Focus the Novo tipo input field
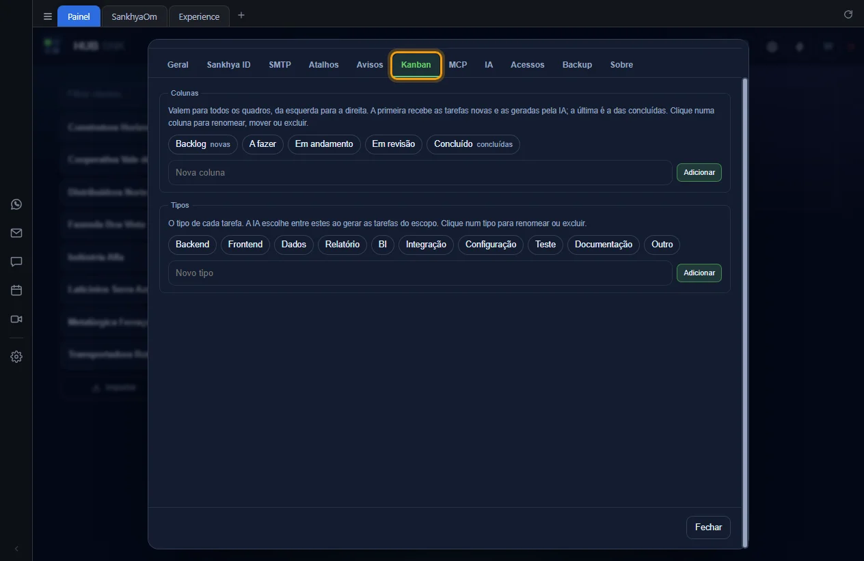The height and width of the screenshot is (561, 864). [420, 273]
